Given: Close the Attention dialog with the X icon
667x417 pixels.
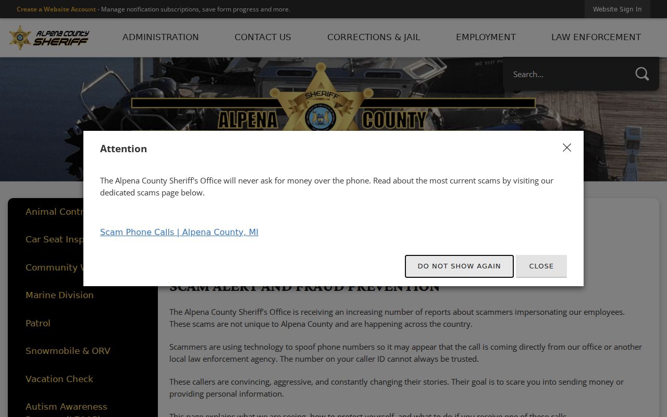Looking at the screenshot, I should (567, 148).
